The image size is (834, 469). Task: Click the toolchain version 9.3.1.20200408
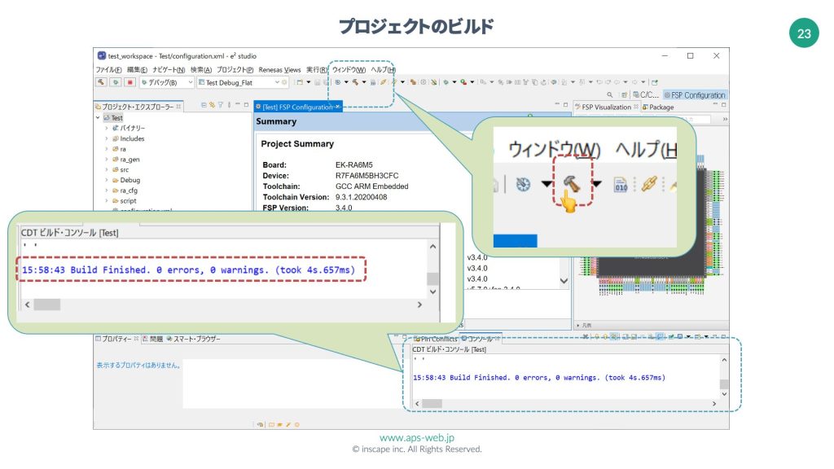point(361,197)
